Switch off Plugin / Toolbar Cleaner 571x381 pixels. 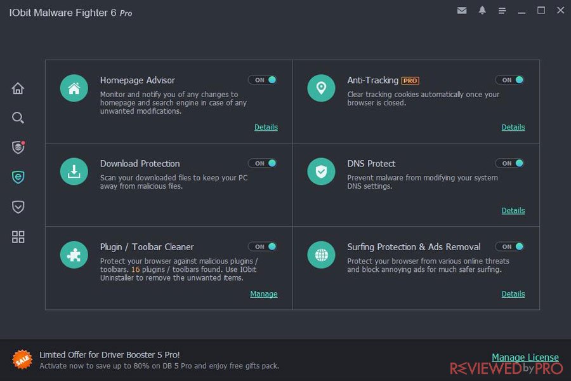click(x=263, y=246)
